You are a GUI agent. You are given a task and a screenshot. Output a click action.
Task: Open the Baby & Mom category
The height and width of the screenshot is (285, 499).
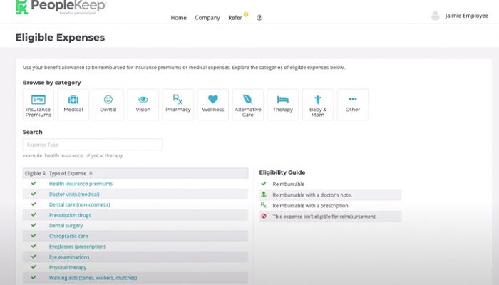(318, 104)
